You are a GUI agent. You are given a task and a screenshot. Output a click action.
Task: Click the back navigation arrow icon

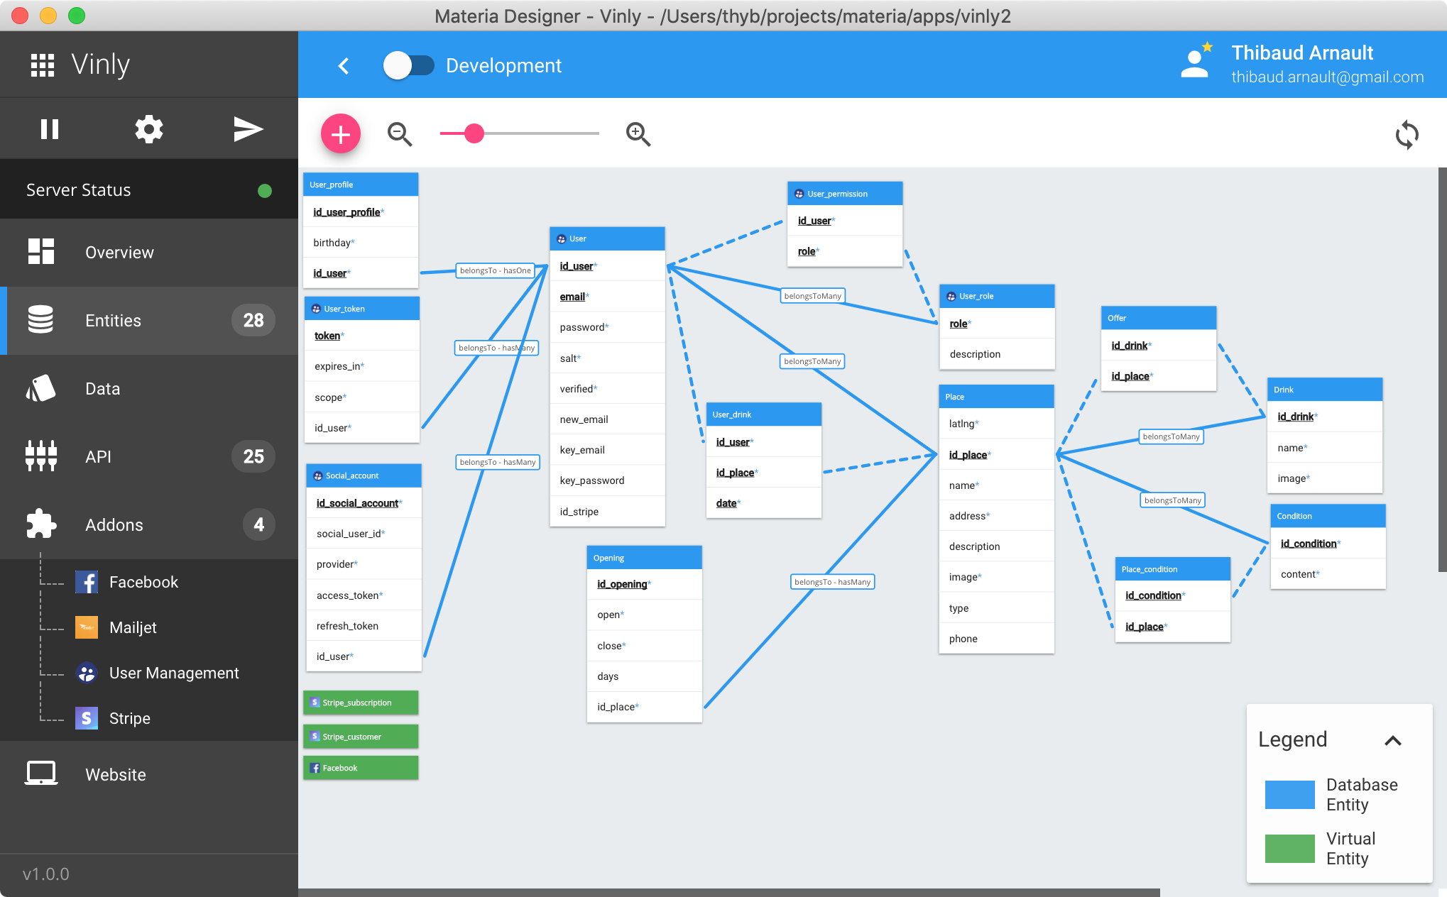click(x=342, y=66)
